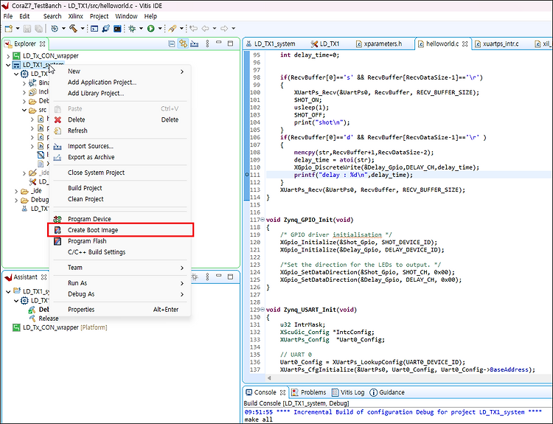This screenshot has width=553, height=424.
Task: Toggle the fold marker for Zynq_USART_Init function
Action: pyautogui.click(x=262, y=310)
